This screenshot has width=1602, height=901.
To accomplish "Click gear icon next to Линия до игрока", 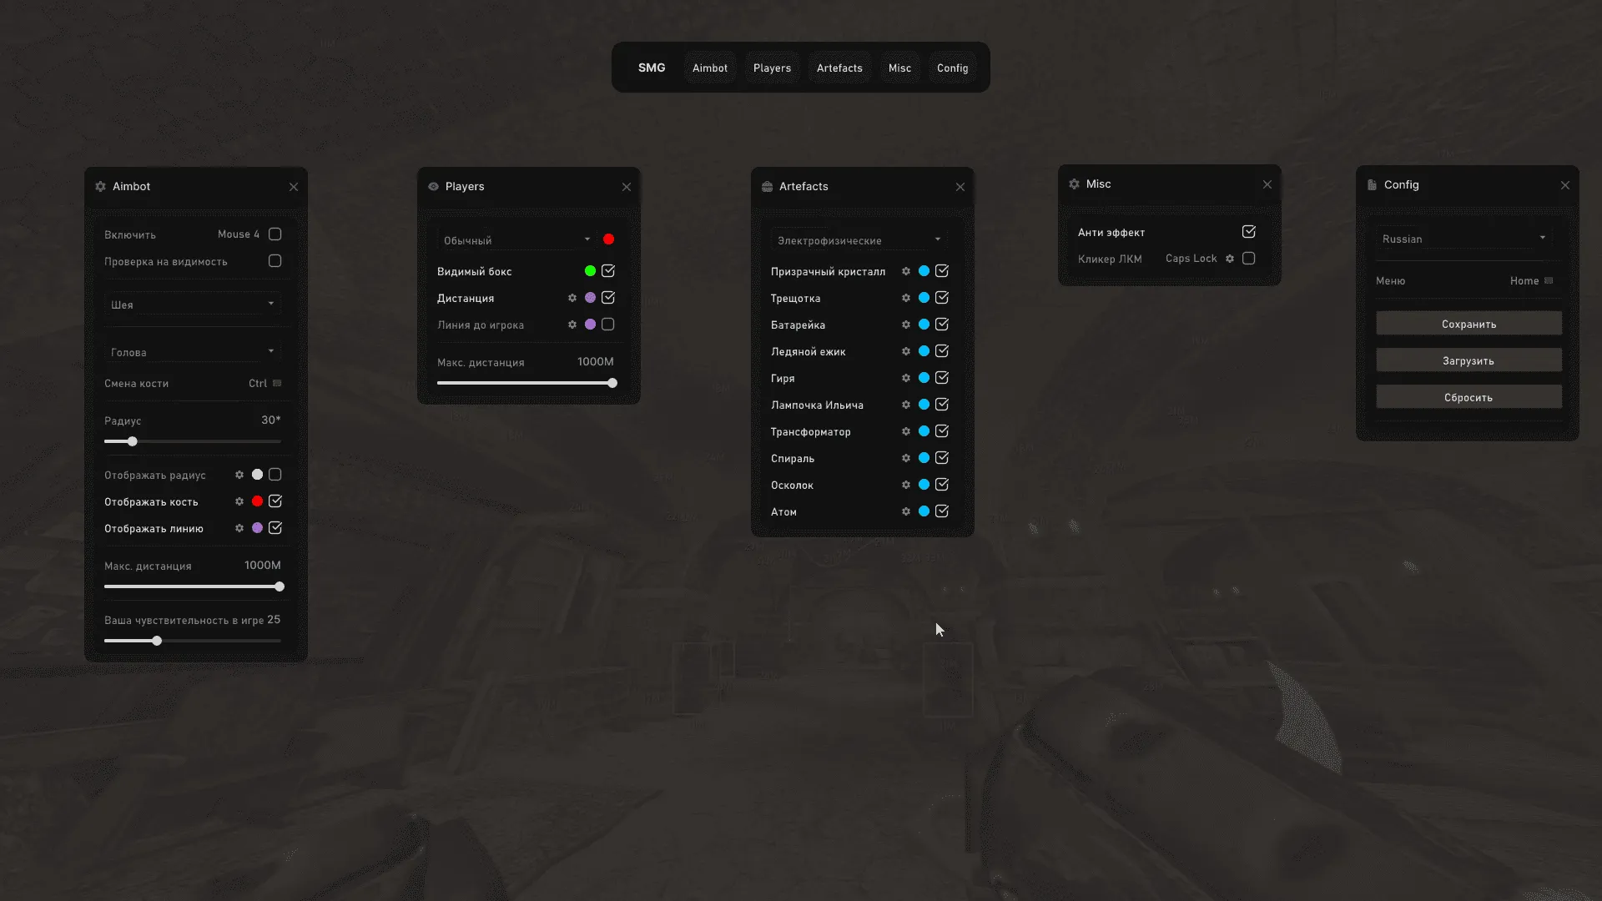I will point(572,325).
